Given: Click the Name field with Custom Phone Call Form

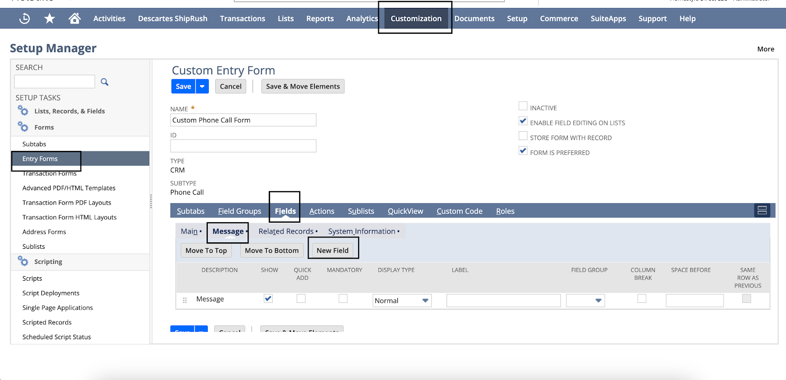Looking at the screenshot, I should [x=243, y=120].
